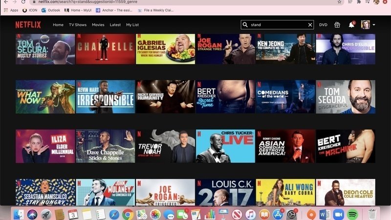Open Chris Tucker: Live
Screen dimensions: 391x220
(225, 146)
